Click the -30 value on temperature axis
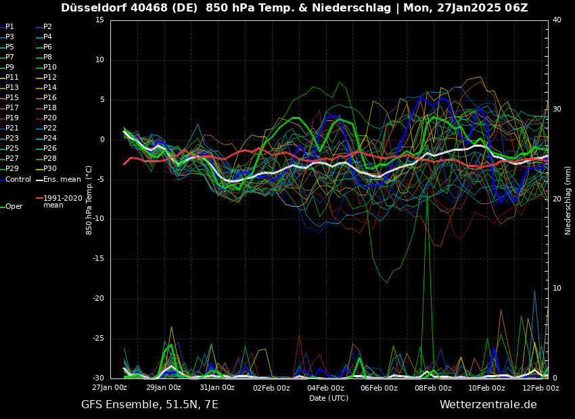The height and width of the screenshot is (419, 575). (x=98, y=378)
